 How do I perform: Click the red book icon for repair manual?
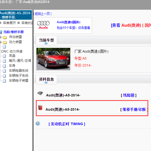point(40,107)
